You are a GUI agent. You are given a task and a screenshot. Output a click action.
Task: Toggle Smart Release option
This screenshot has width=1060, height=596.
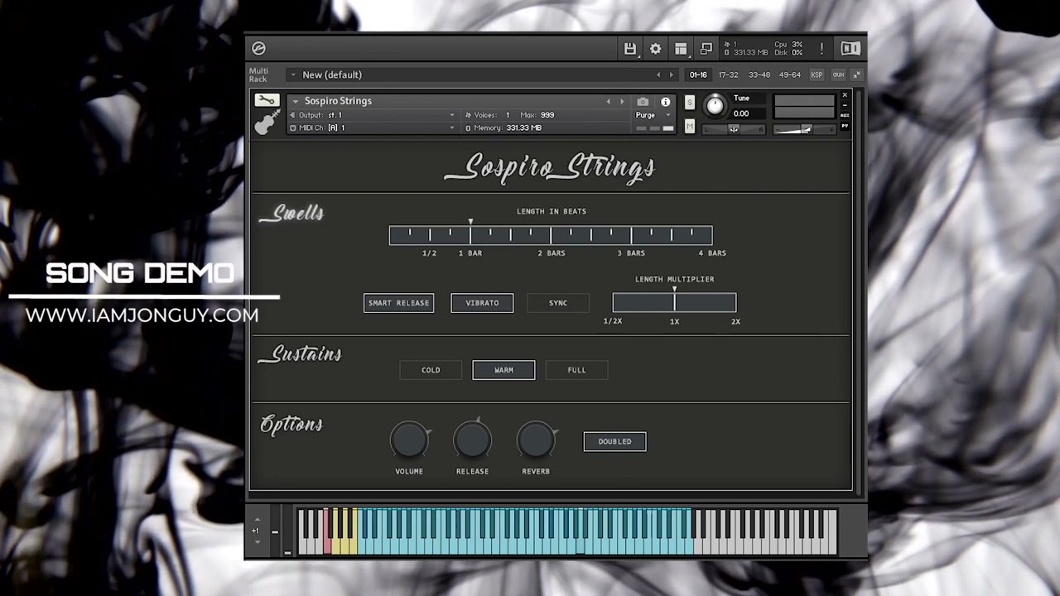click(398, 303)
